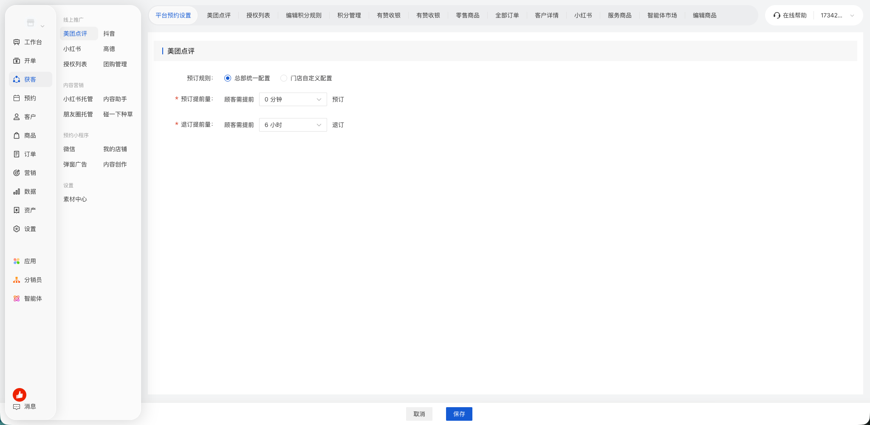Open the 分销员 distributor icon
The image size is (870, 425).
(x=17, y=280)
